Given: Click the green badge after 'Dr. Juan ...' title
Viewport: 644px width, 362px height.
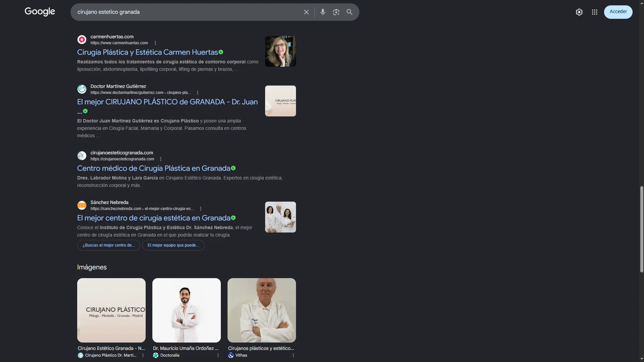Looking at the screenshot, I should (x=85, y=111).
